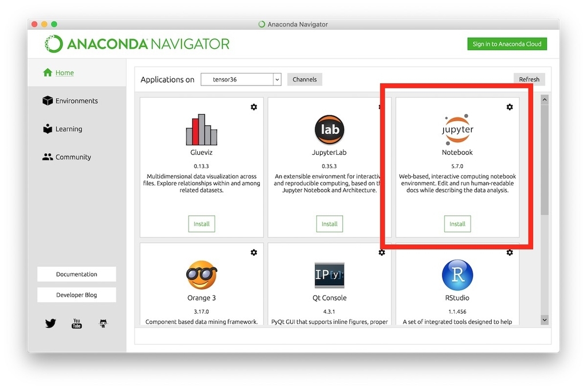Install JupyterLab

click(x=330, y=224)
